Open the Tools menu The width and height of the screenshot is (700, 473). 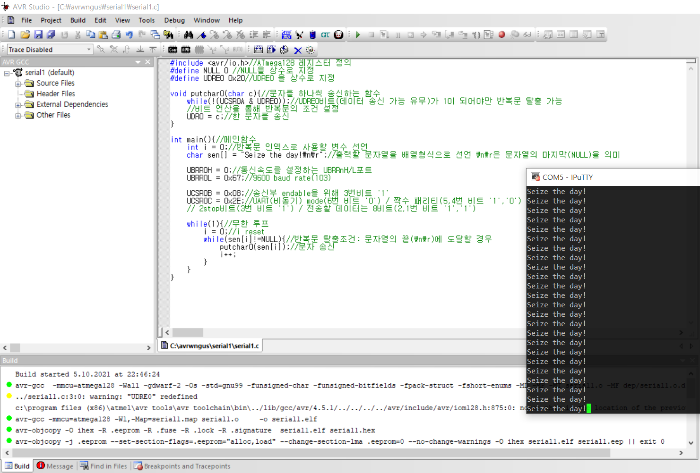(x=147, y=20)
